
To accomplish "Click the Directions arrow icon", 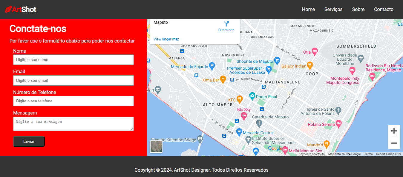I will pyautogui.click(x=226, y=24).
